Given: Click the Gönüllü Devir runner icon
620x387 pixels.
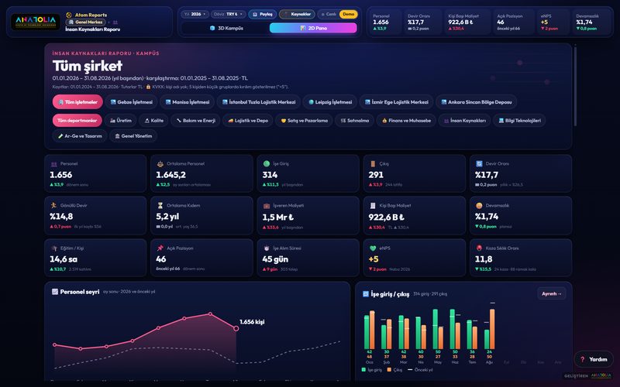Looking at the screenshot, I should pyautogui.click(x=53, y=205).
